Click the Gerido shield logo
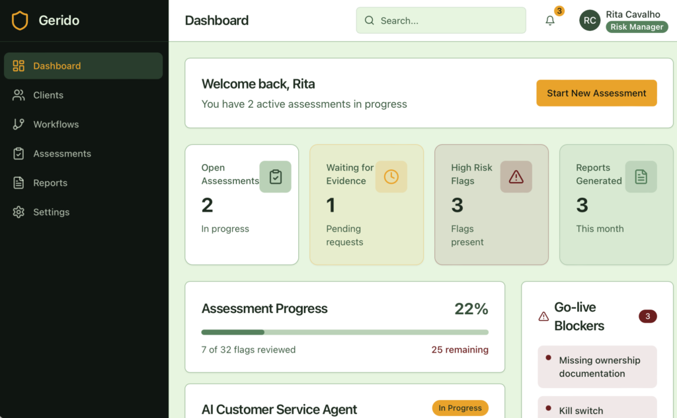This screenshot has height=418, width=677. coord(20,20)
